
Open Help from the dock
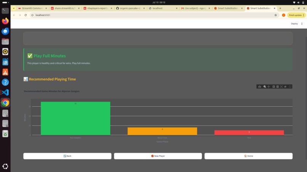coord(5,82)
